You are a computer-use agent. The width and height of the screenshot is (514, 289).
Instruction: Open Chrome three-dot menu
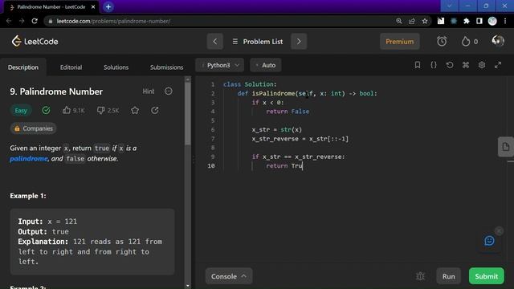coord(505,21)
